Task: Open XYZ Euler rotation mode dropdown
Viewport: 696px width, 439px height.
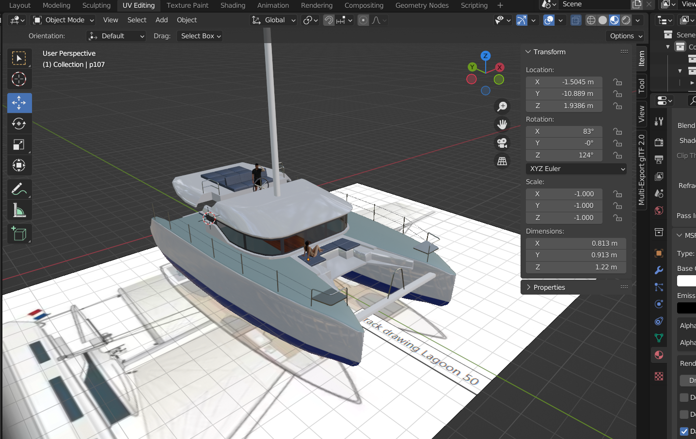Action: point(576,169)
